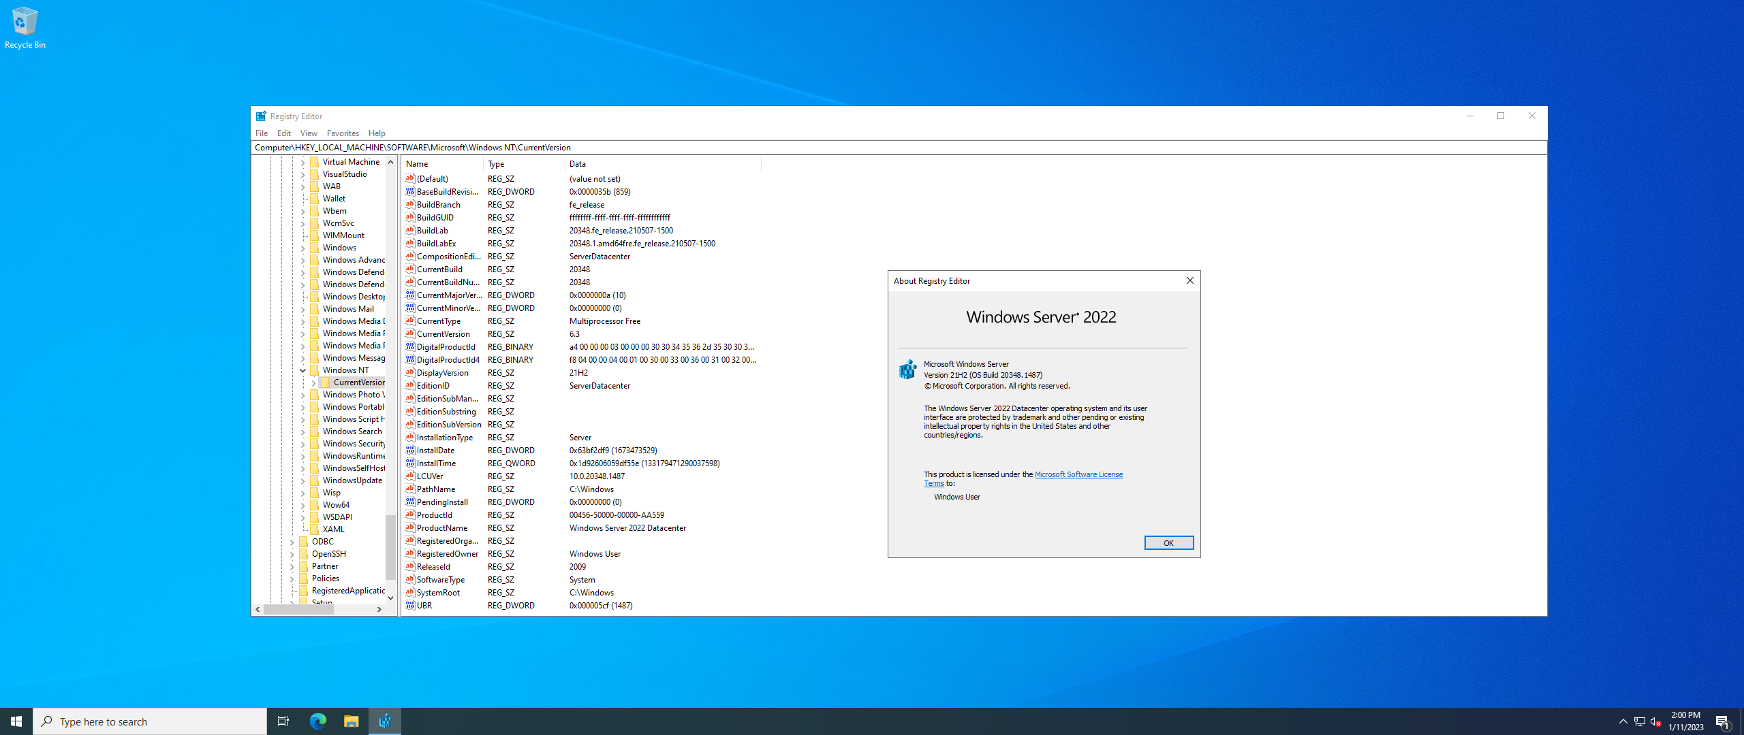Image resolution: width=1744 pixels, height=735 pixels.
Task: Open the Help menu
Action: (x=377, y=133)
